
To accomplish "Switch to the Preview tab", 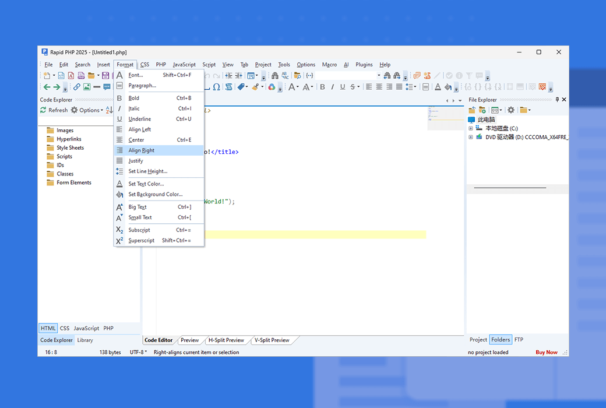I will 189,340.
